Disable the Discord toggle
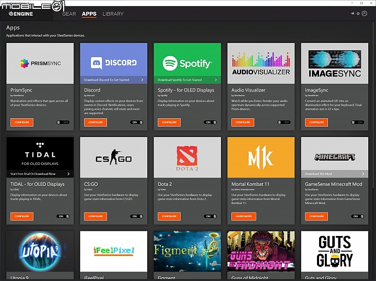Image resolution: width=376 pixels, height=281 pixels. coord(137,122)
